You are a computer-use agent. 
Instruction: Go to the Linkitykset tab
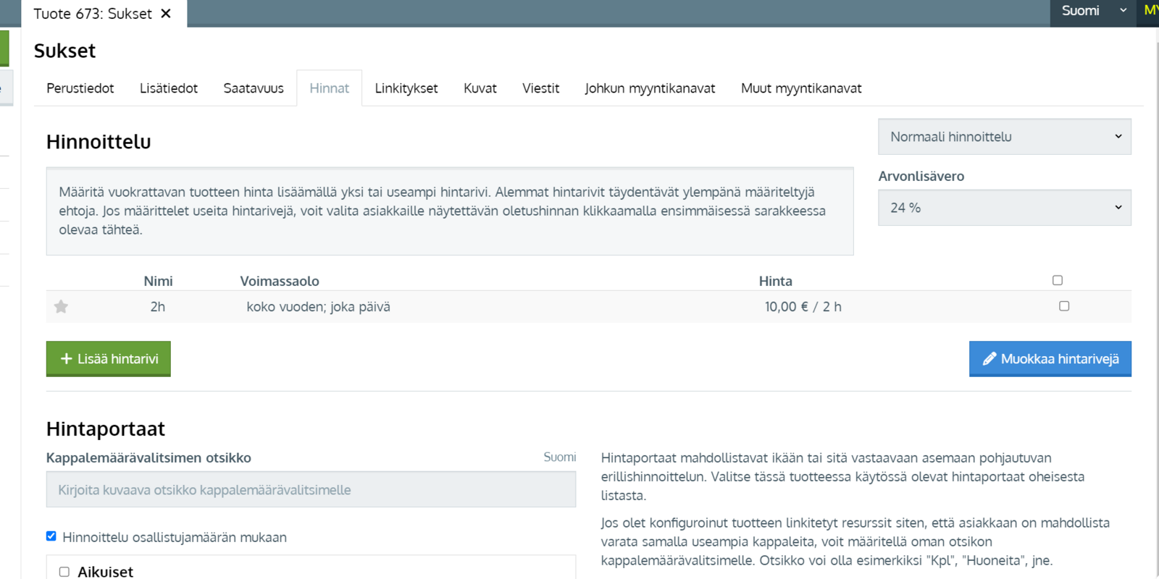(406, 88)
